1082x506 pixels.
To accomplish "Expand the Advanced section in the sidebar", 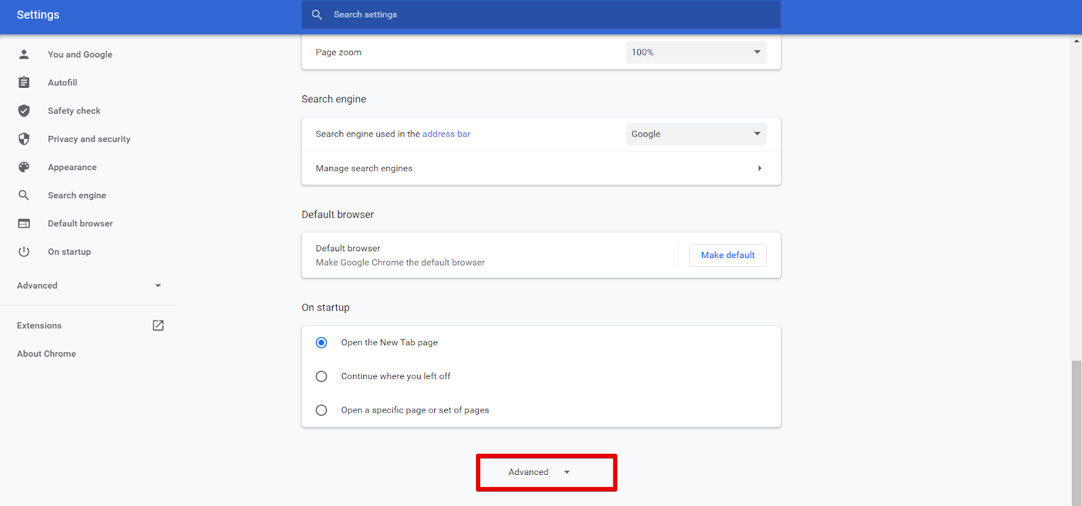I will [89, 286].
